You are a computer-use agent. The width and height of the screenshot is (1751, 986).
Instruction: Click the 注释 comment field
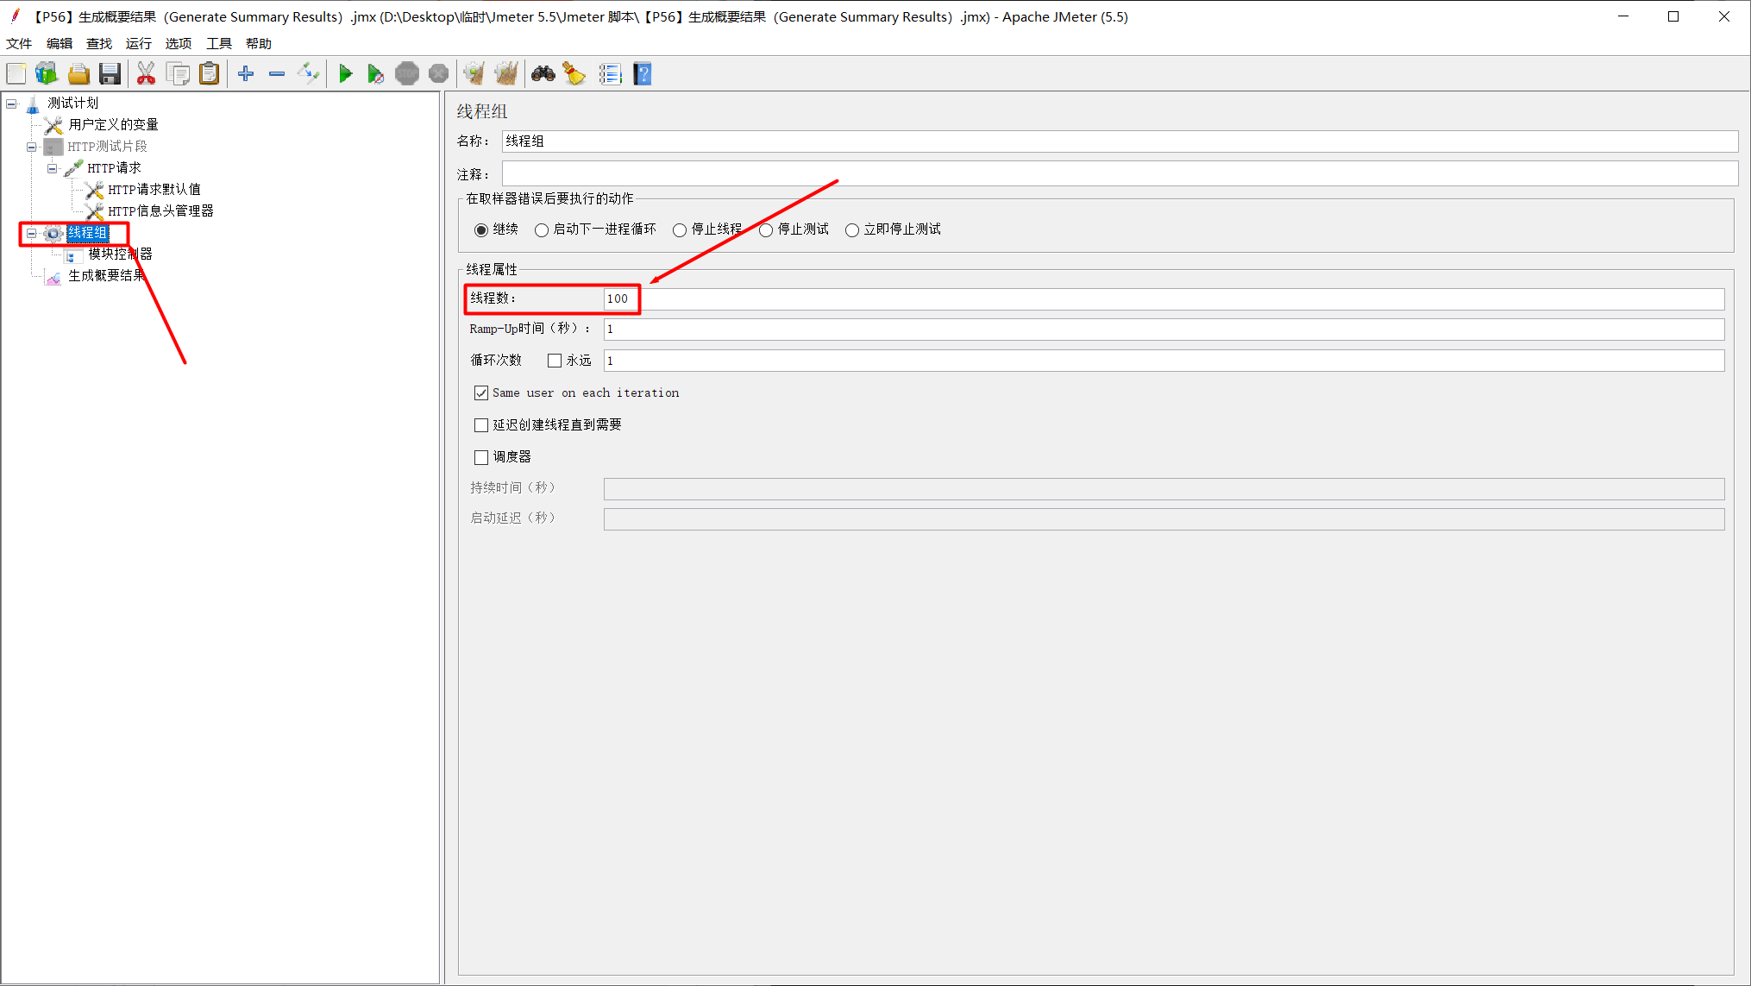(x=1120, y=174)
